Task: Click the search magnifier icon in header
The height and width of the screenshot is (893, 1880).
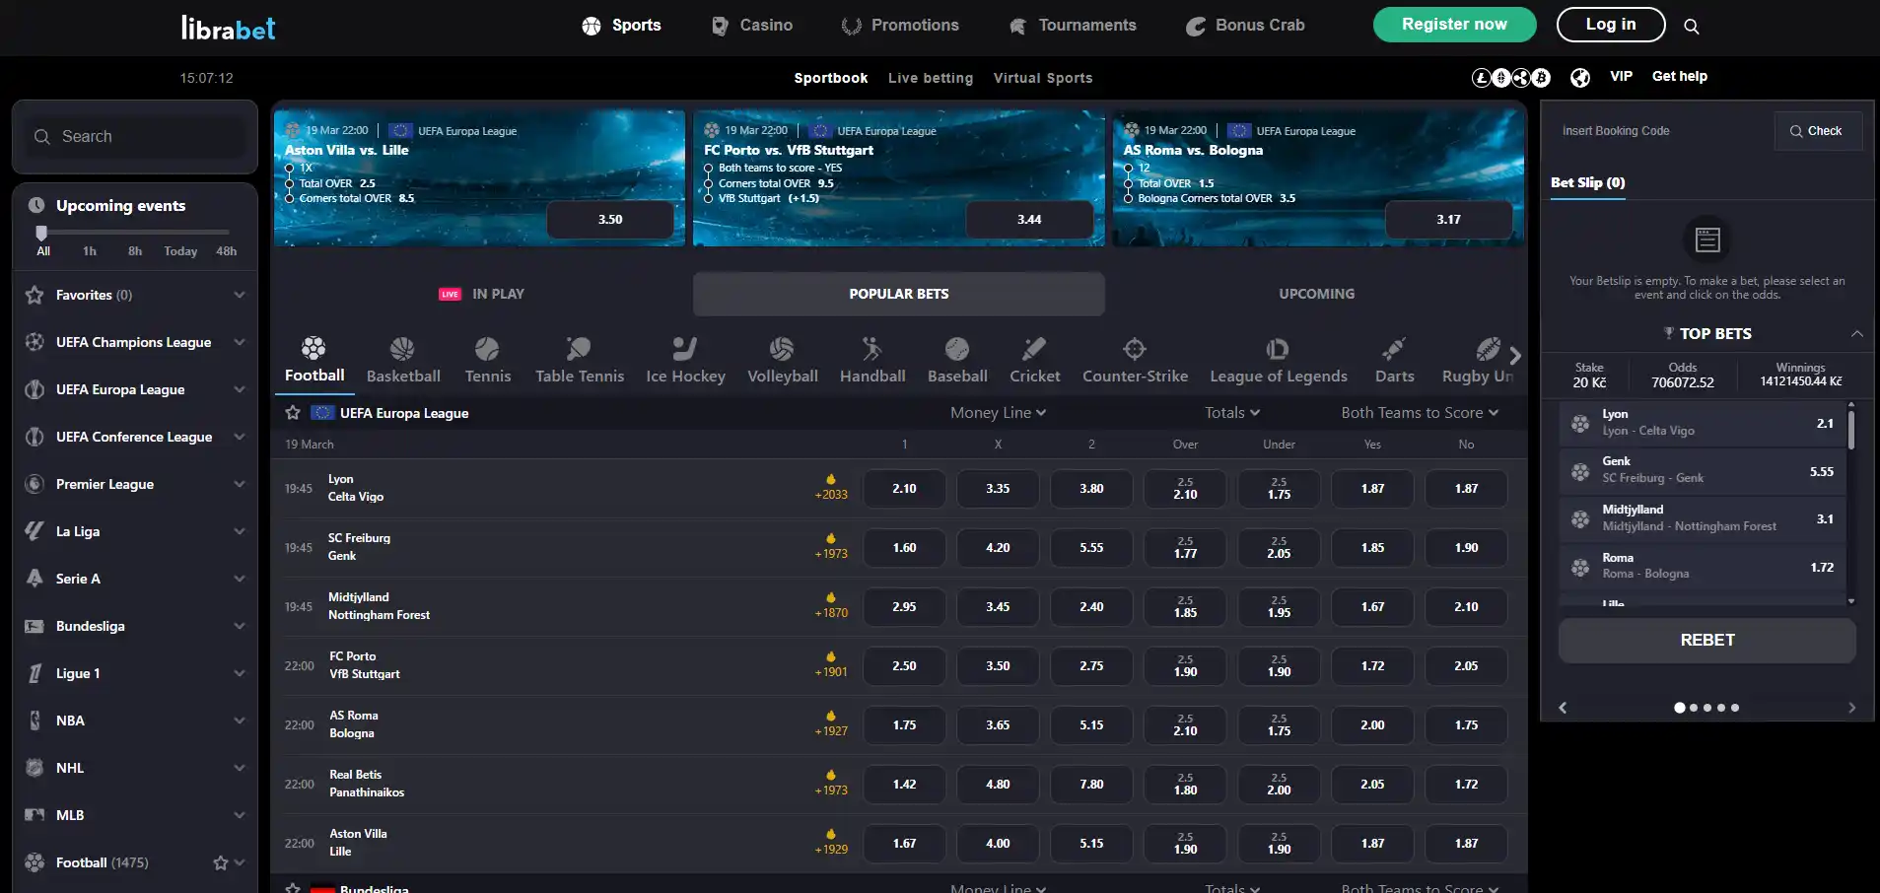Action: (1691, 27)
